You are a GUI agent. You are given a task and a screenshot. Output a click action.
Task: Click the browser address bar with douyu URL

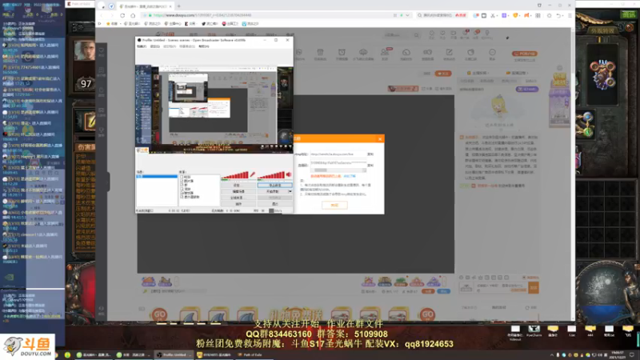pyautogui.click(x=270, y=15)
